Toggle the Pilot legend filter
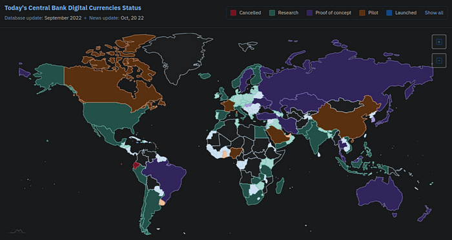This screenshot has width=452, height=240. point(369,13)
